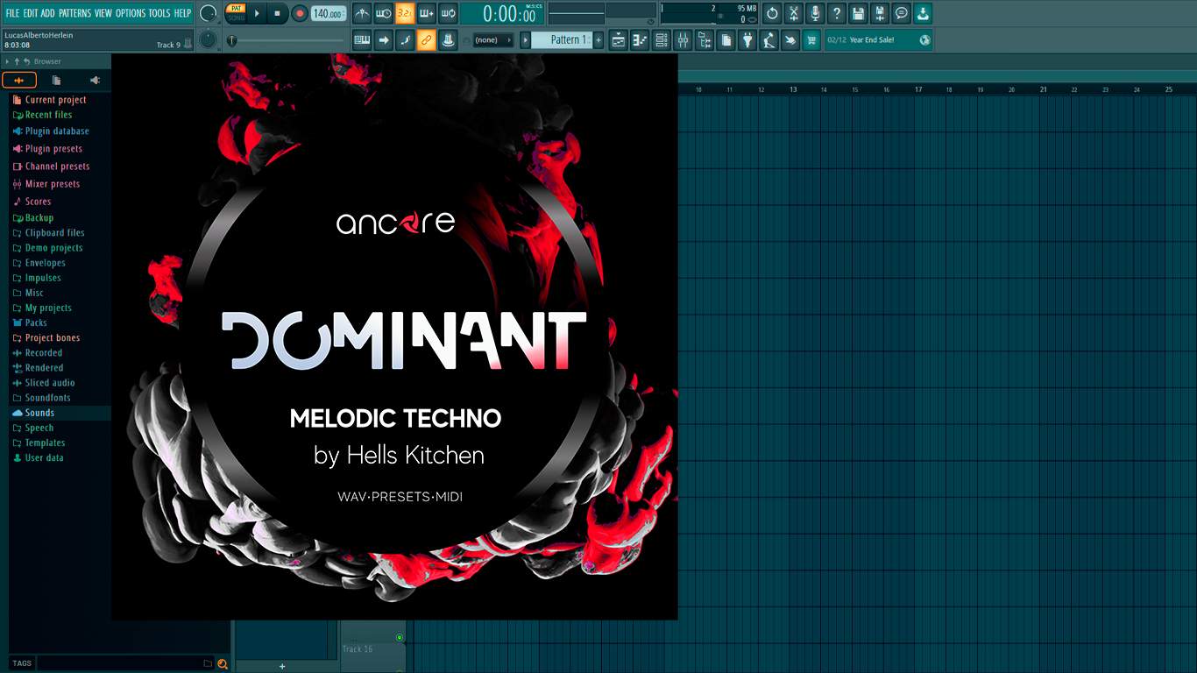Open the EDIT menu
The width and height of the screenshot is (1197, 673).
click(x=31, y=13)
